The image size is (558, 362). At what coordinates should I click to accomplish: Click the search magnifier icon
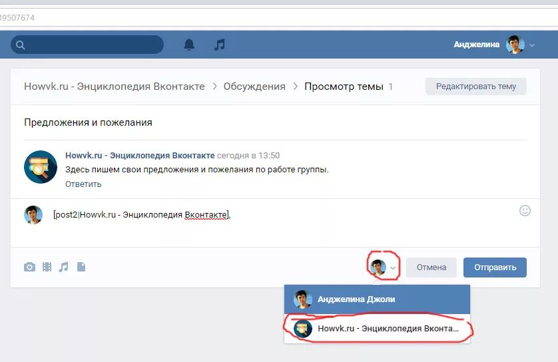point(20,45)
